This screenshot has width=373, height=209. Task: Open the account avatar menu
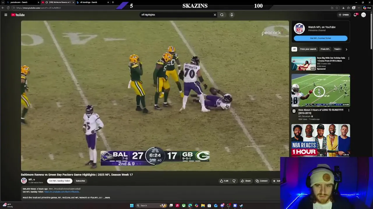pyautogui.click(x=363, y=15)
